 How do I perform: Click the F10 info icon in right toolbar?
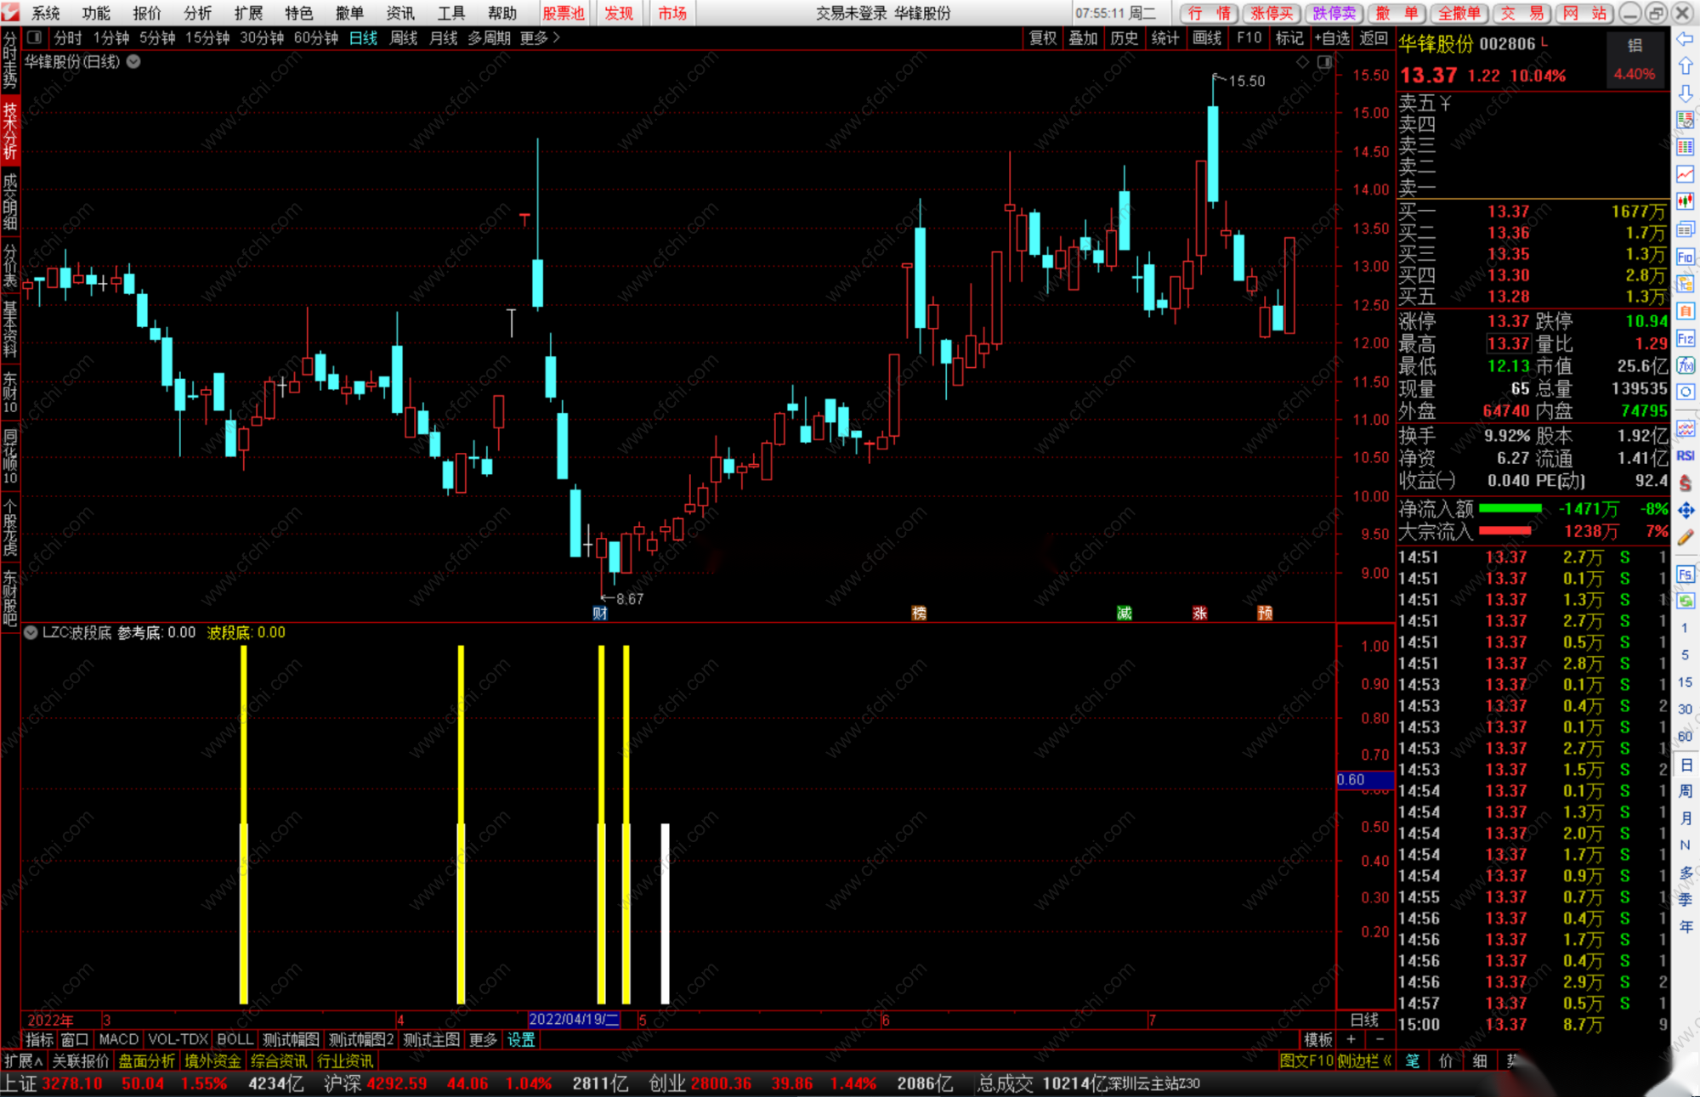pyautogui.click(x=1686, y=257)
